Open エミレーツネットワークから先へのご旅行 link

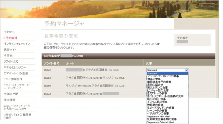17,107
